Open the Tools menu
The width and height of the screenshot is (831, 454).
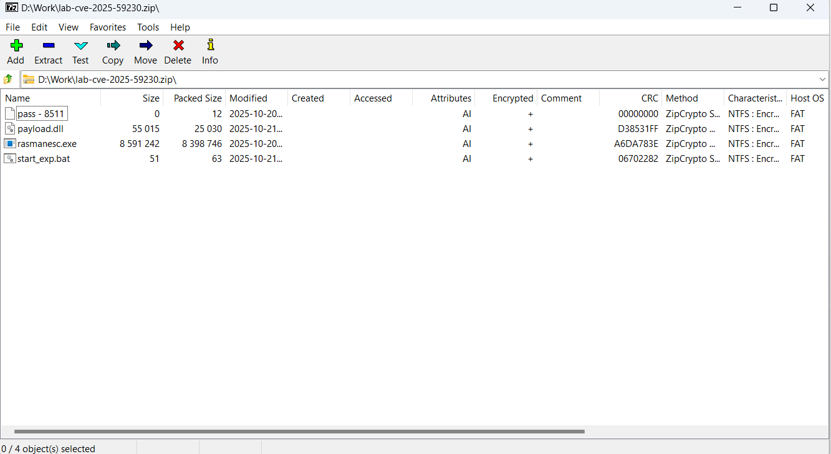pyautogui.click(x=148, y=27)
